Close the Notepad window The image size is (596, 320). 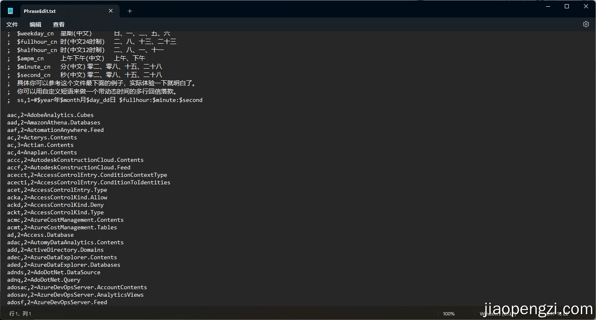coord(586,6)
